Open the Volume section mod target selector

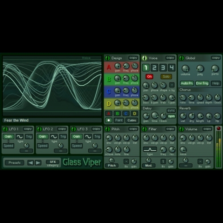[x=186, y=165]
